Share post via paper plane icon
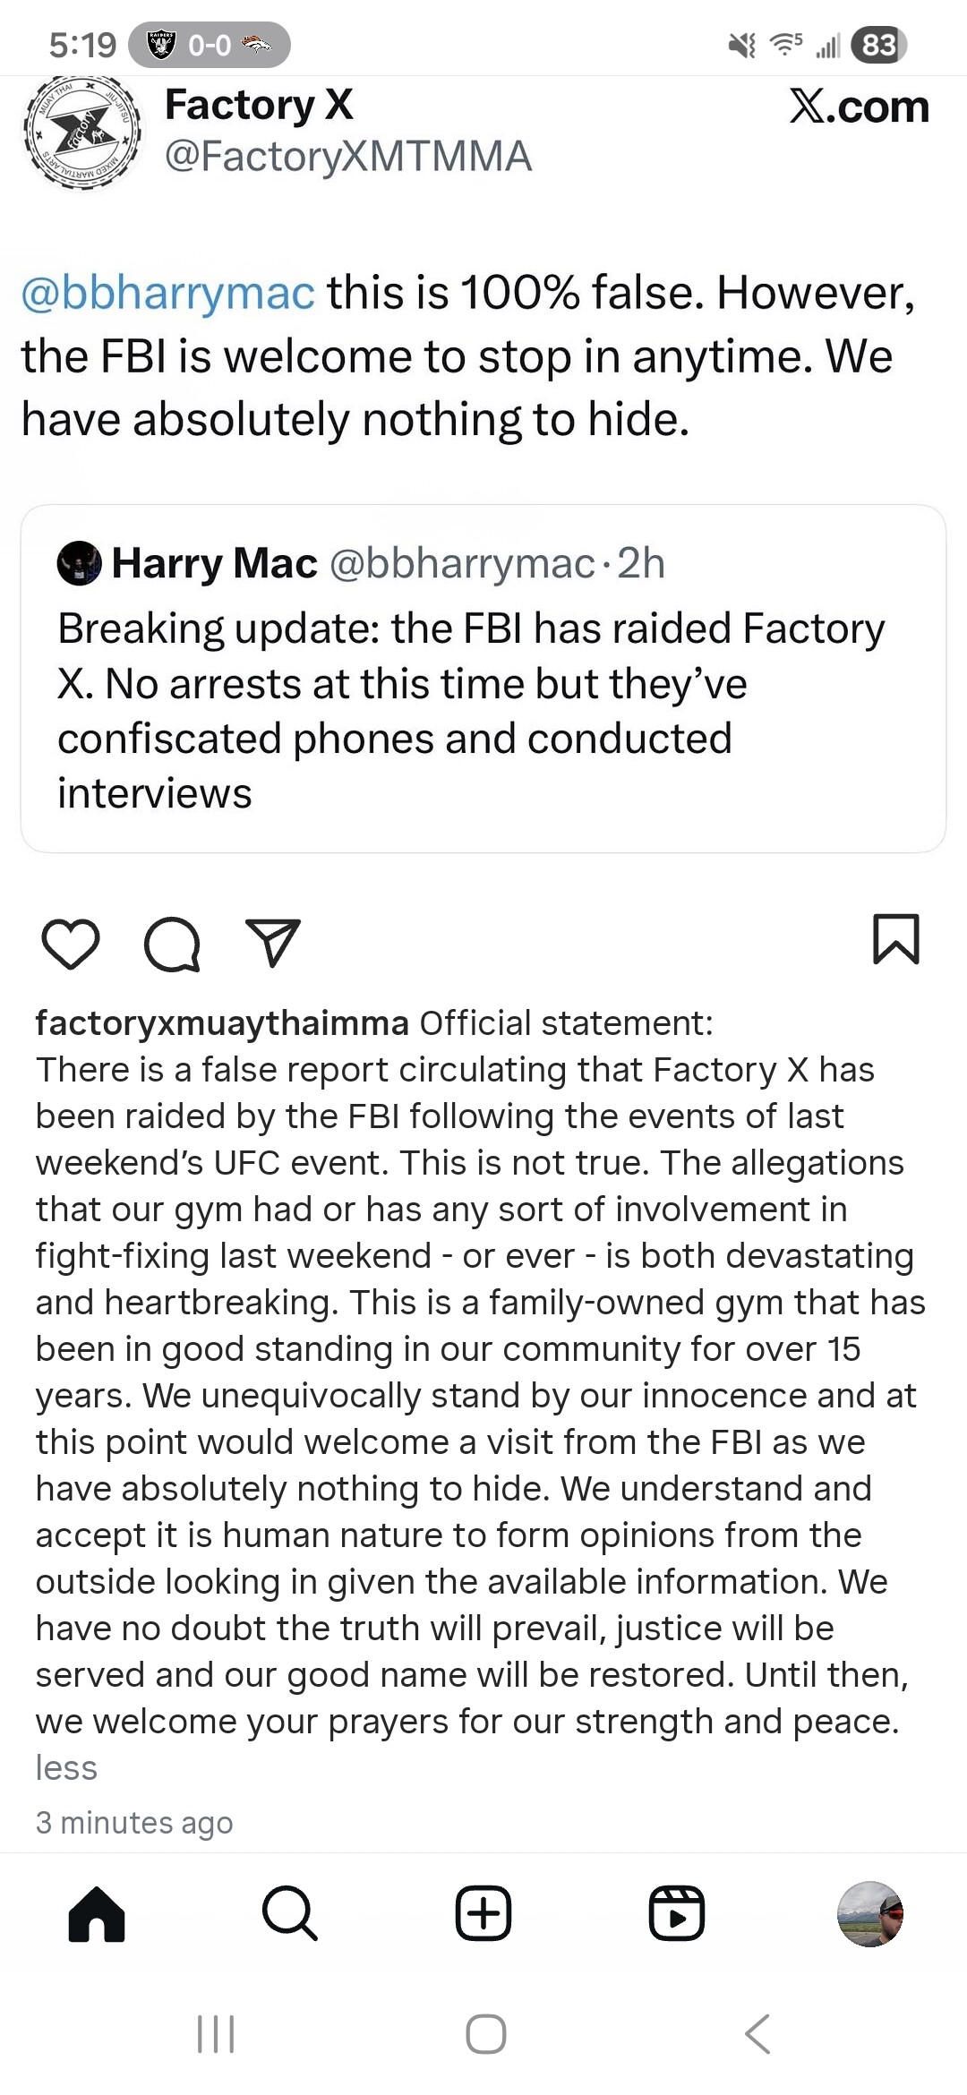967x2095 pixels. [273, 942]
